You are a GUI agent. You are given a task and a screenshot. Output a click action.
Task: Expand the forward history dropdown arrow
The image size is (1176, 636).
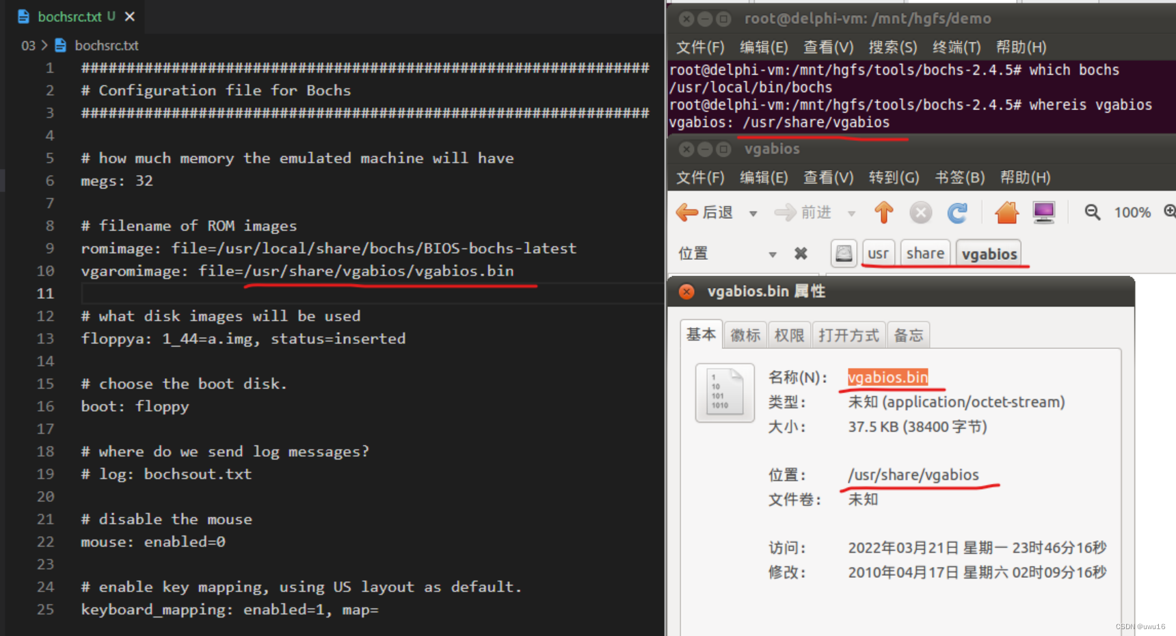point(851,213)
